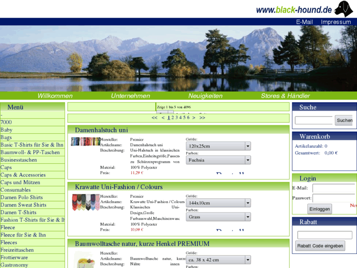The height and width of the screenshot is (268, 357).
Task: Go to previous page with < link
Action: (x=163, y=118)
